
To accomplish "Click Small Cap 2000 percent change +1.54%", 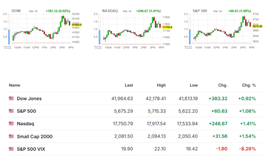I will click(x=247, y=136).
